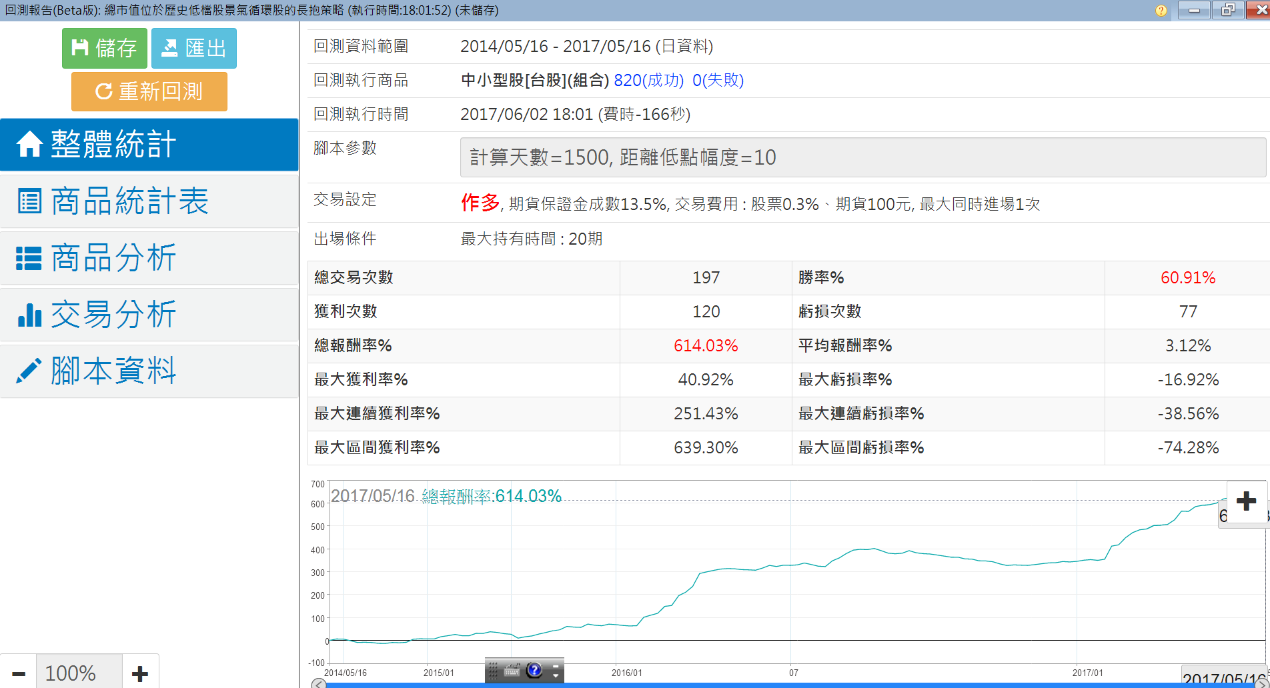The height and width of the screenshot is (688, 1270).
Task: Open the 整體統計 tab
Action: (149, 144)
